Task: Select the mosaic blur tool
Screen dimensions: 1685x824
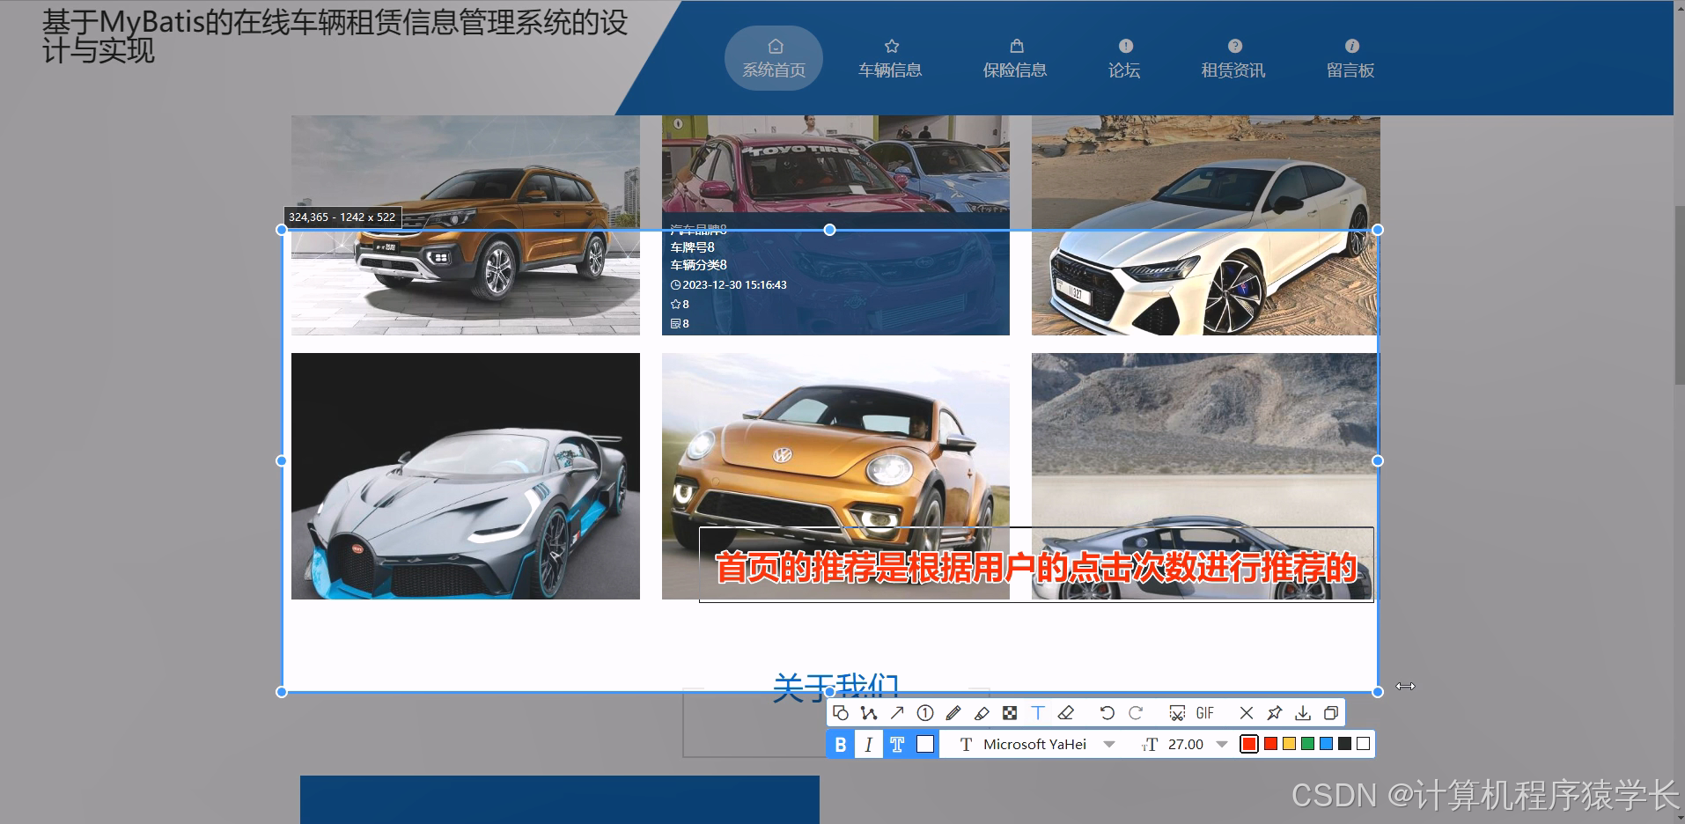Action: click(x=1010, y=713)
